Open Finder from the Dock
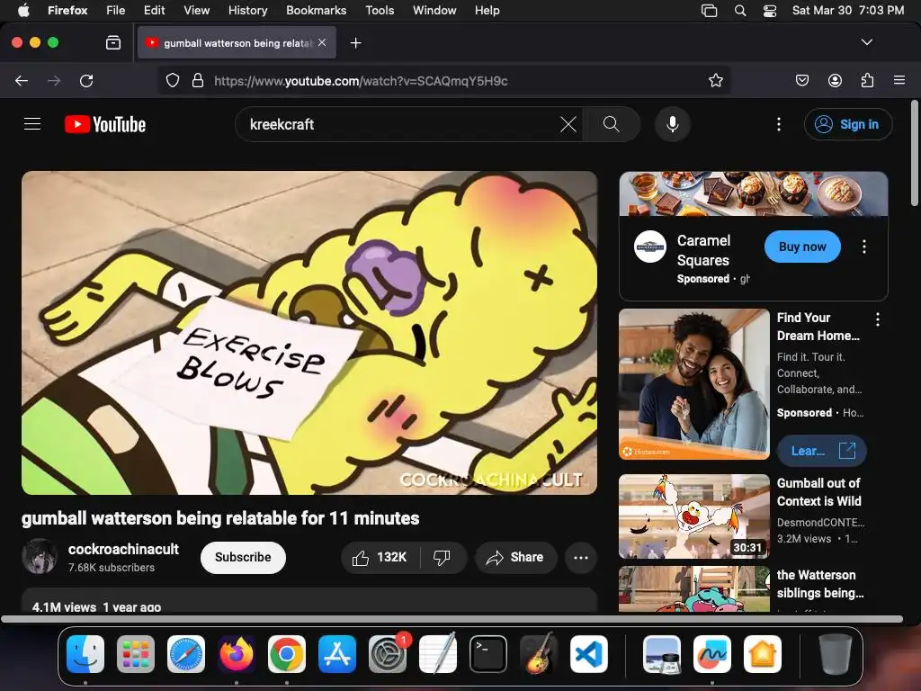 click(85, 654)
